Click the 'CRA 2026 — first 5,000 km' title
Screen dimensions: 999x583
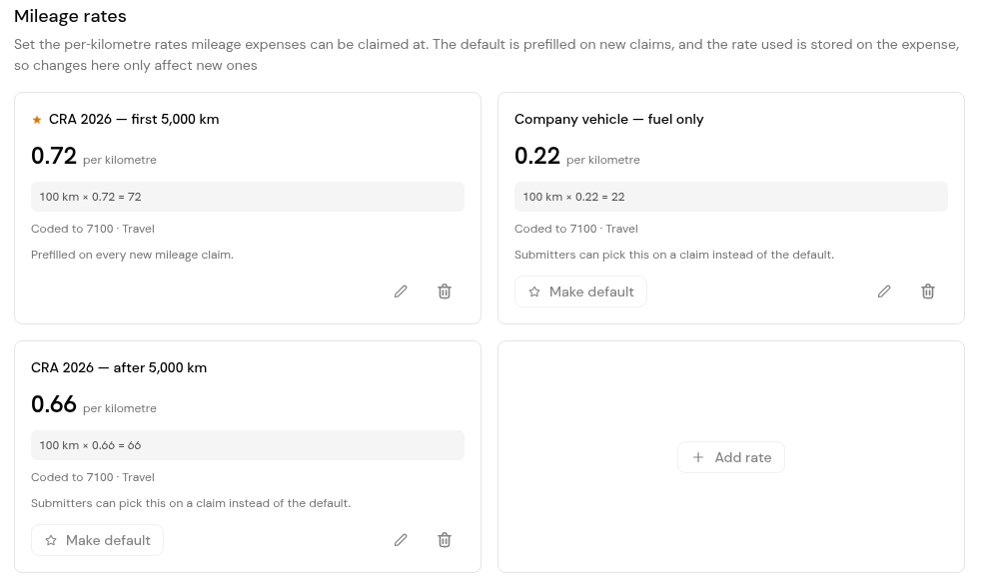(134, 119)
